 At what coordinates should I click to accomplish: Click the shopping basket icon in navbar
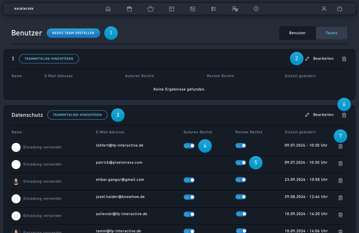point(150,9)
